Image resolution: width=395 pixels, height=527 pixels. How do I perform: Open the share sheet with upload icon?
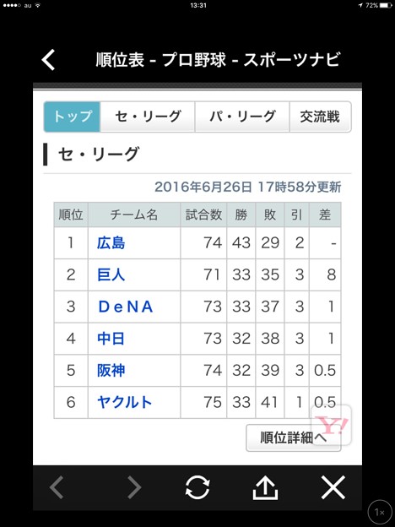pyautogui.click(x=265, y=487)
